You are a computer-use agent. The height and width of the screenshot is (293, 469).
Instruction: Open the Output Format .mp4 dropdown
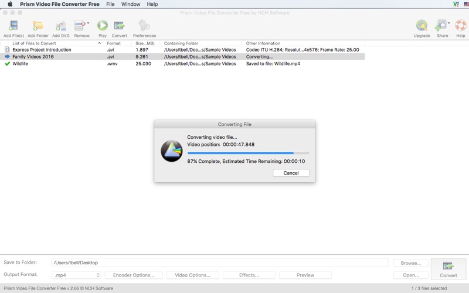(76, 275)
